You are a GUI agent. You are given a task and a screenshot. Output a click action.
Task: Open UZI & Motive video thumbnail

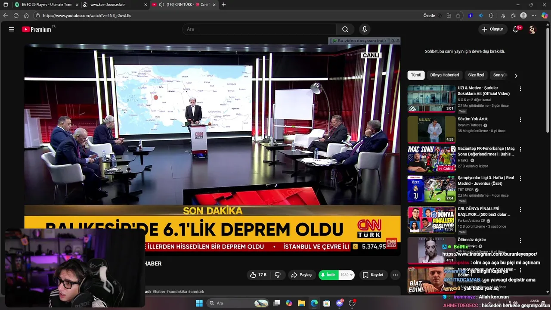pos(431,99)
